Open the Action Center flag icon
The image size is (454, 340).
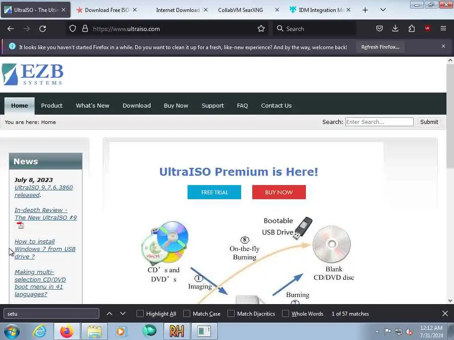387,331
